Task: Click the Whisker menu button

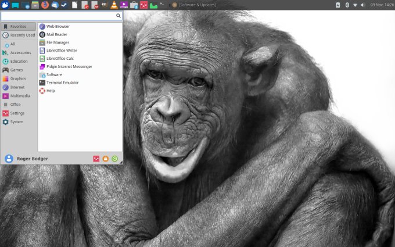Action: point(5,5)
